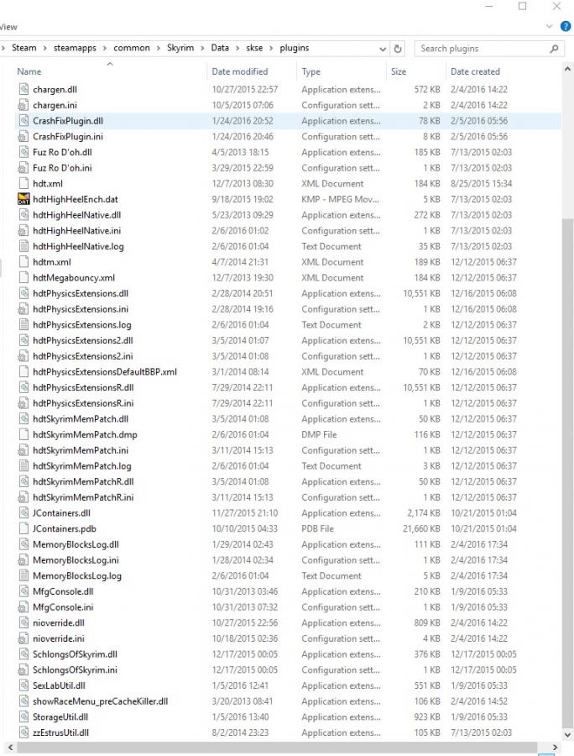Go to the Steam folder breadcrumb
This screenshot has height=756, width=574.
point(24,48)
